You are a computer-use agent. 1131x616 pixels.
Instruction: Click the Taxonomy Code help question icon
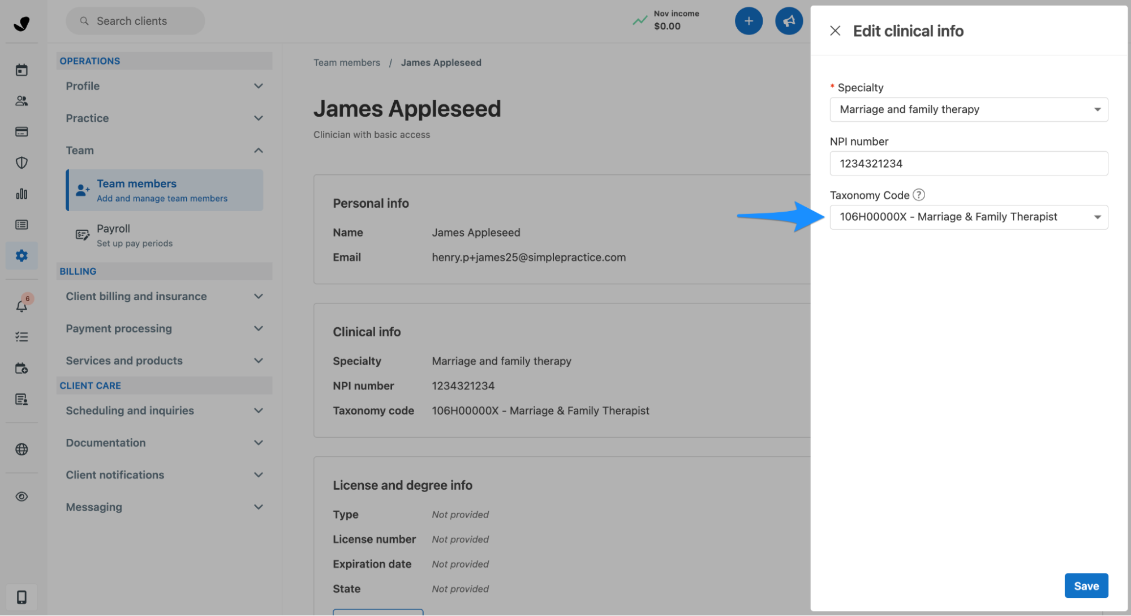click(x=919, y=195)
